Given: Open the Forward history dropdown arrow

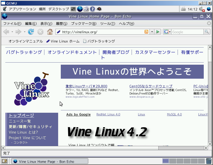Looking at the screenshot, I should (25, 32).
